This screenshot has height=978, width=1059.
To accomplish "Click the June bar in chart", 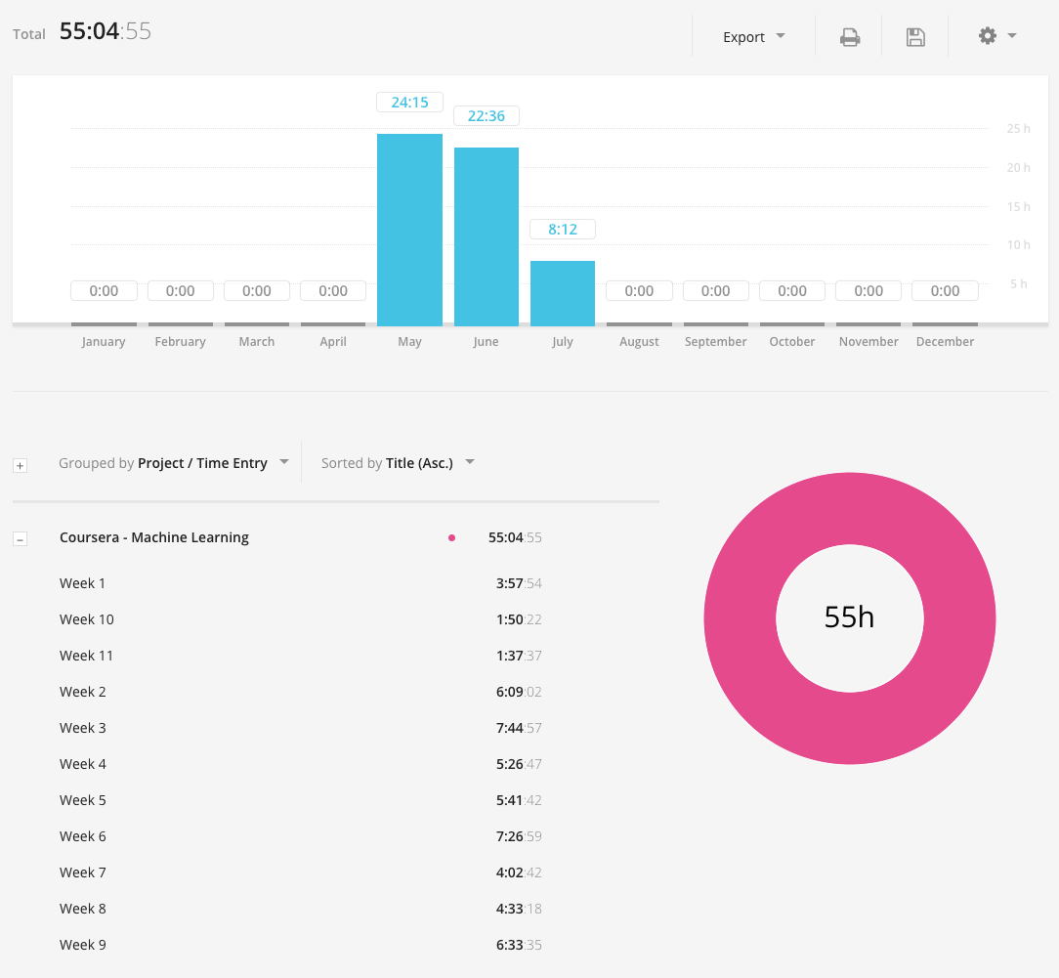I will 486,237.
